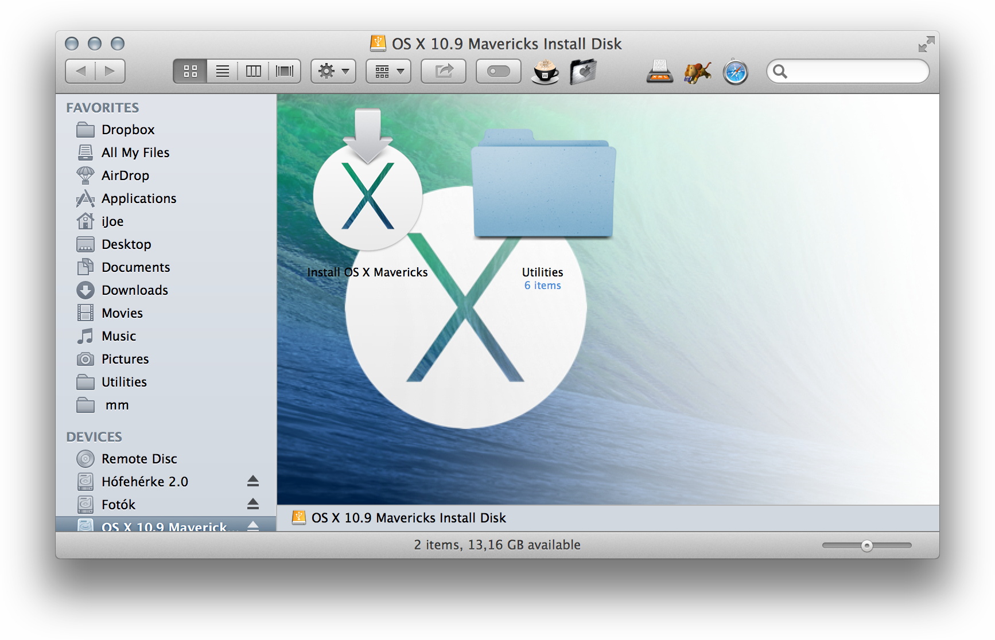The height and width of the screenshot is (640, 995).
Task: Open the Action gear dropdown menu
Action: point(333,71)
